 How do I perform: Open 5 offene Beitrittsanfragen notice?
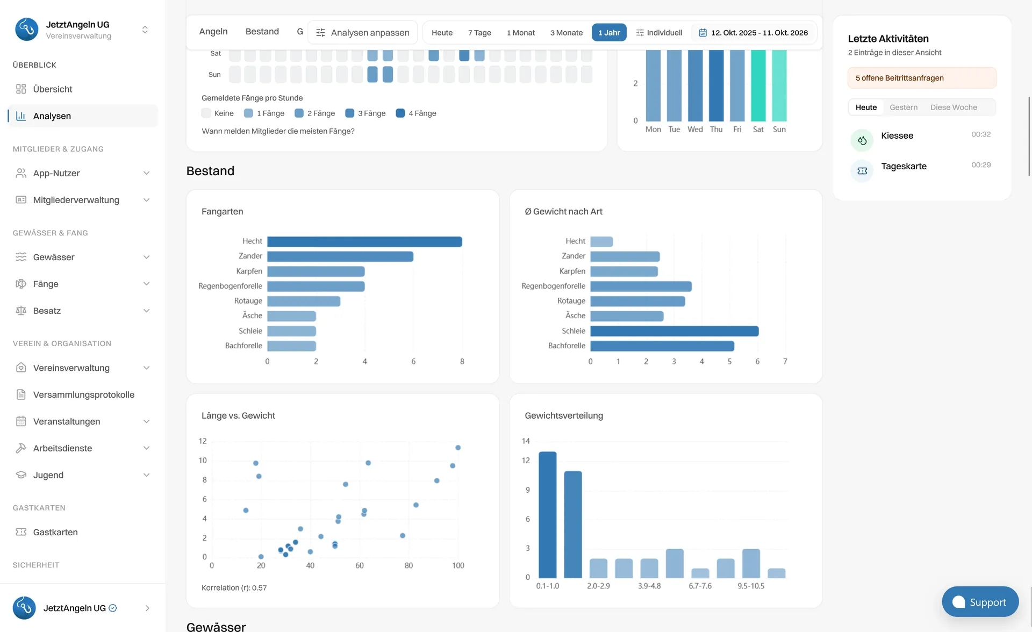tap(922, 78)
